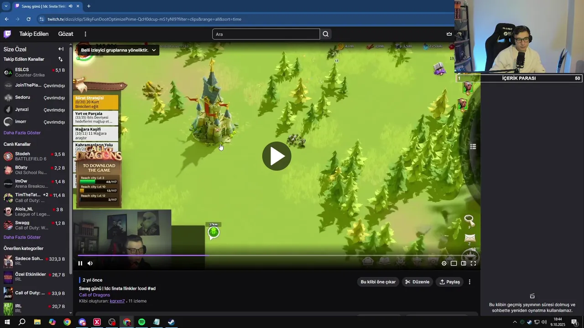Enter fullscreen on the video player
This screenshot has width=584, height=328.
tap(473, 263)
